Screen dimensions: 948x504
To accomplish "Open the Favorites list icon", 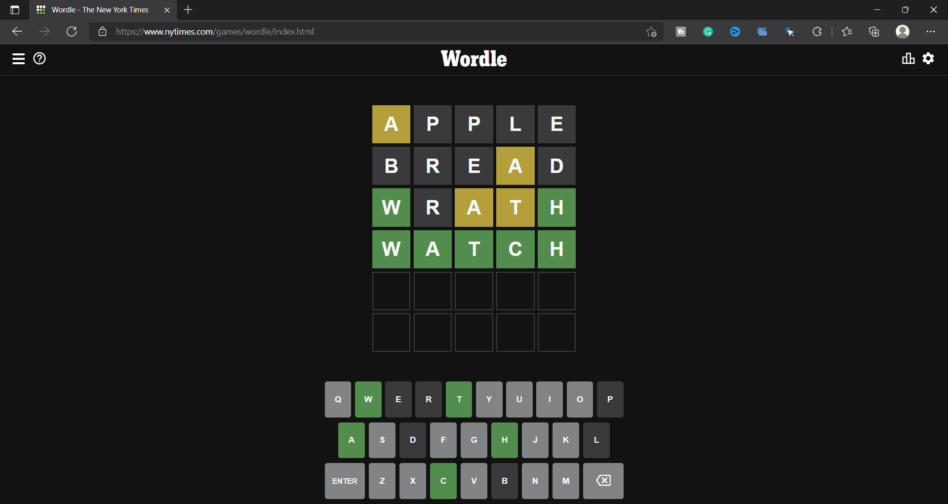I will pyautogui.click(x=847, y=32).
